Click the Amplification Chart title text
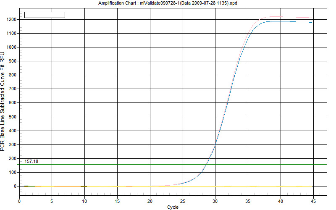This screenshot has width=336, height=210. tap(167, 3)
